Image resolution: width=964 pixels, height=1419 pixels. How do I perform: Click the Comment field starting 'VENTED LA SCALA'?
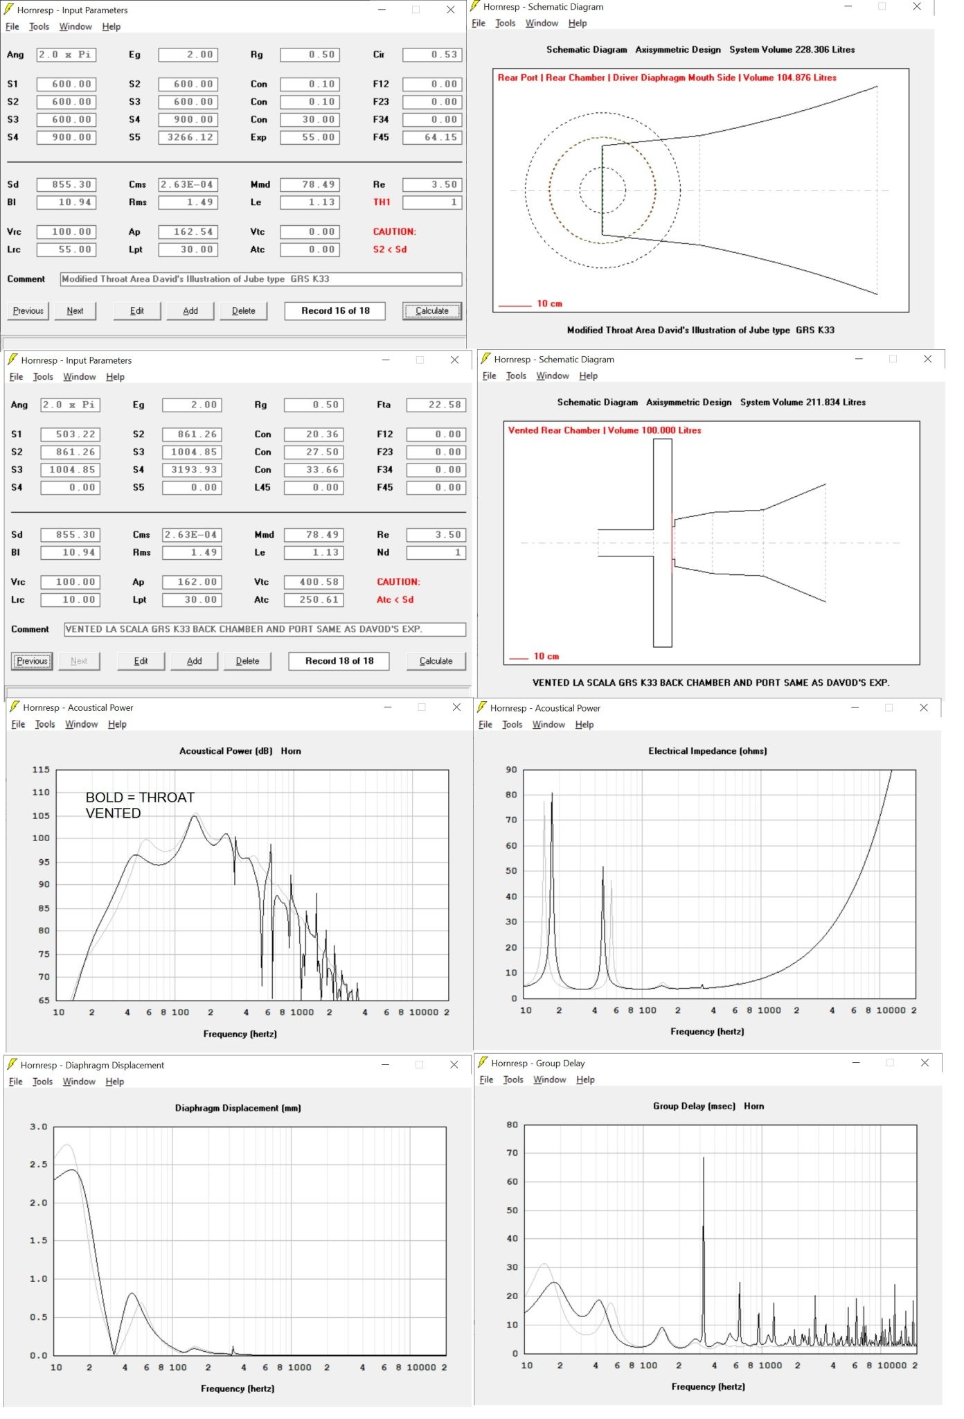(265, 629)
